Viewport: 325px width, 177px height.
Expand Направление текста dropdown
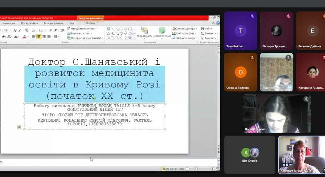tap(96, 29)
